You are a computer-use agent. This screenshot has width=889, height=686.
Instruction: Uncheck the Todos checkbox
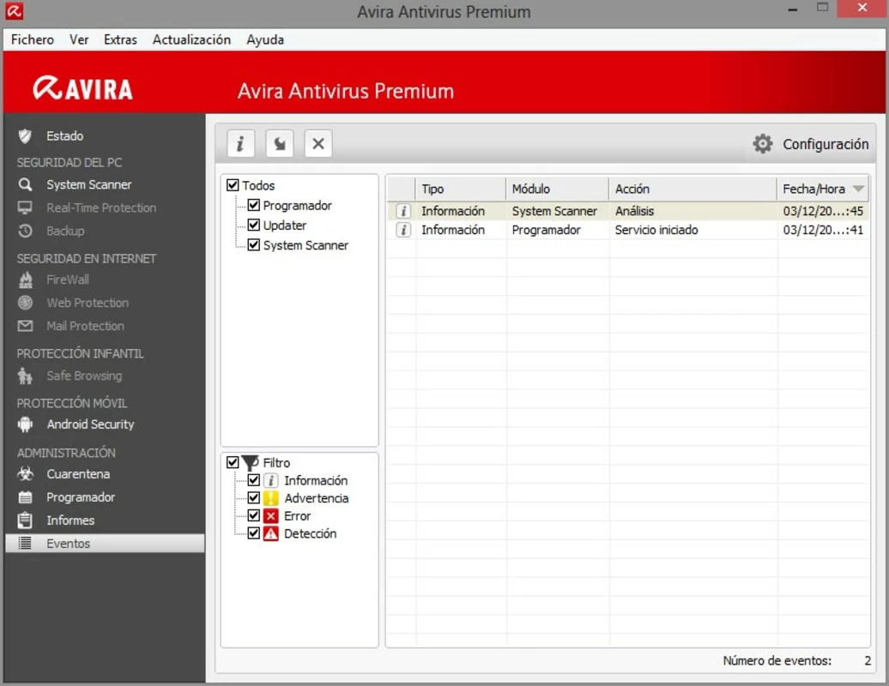233,185
